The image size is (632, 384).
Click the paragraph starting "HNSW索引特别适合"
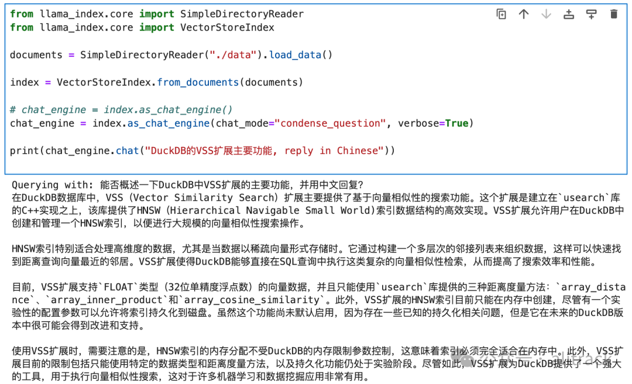[317, 255]
